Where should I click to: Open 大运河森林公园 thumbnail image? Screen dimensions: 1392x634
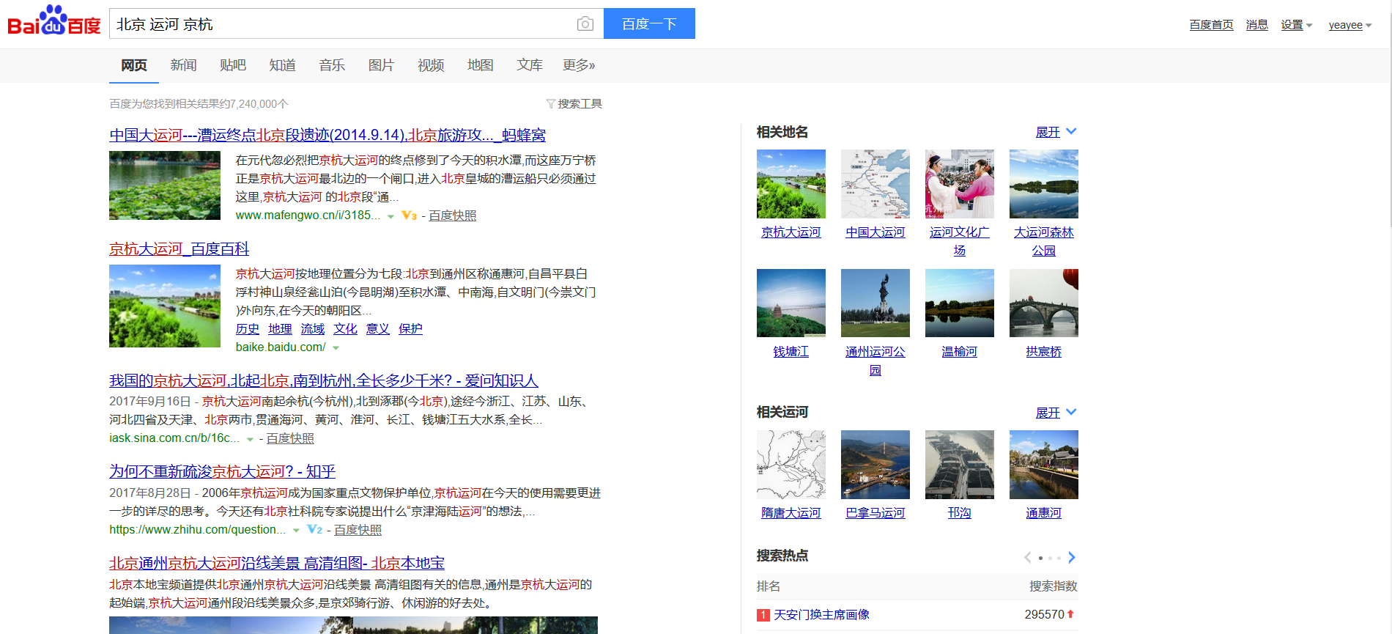1044,184
